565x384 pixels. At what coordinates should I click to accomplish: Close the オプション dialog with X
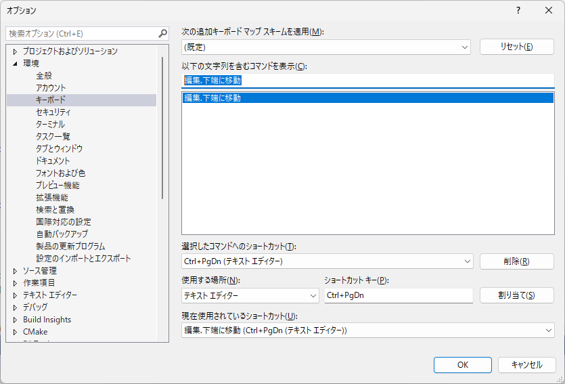pos(549,10)
